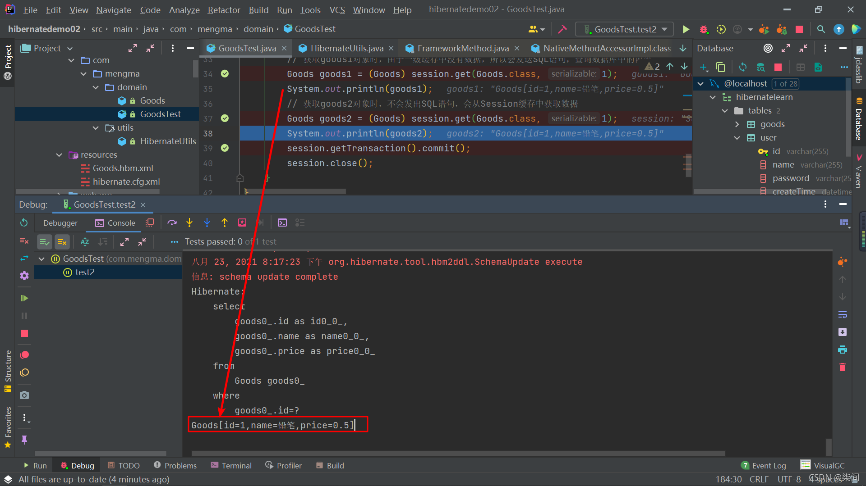The height and width of the screenshot is (486, 866).
Task: Click UTF-8 encoding in status bar
Action: point(789,479)
